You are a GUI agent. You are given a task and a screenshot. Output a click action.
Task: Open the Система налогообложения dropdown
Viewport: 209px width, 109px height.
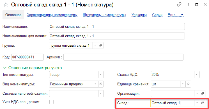point(101,93)
